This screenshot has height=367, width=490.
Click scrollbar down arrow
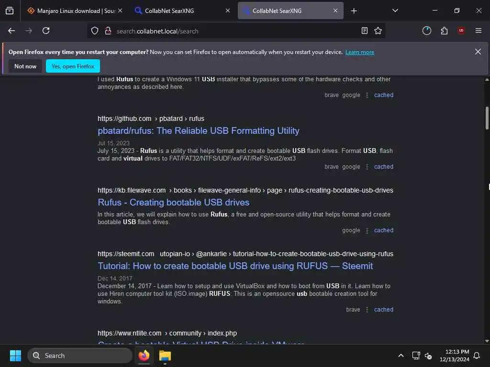point(487,341)
